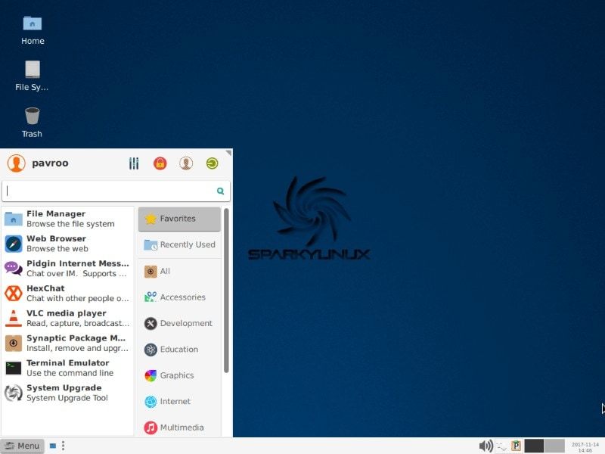This screenshot has height=454, width=605.
Task: Open Terminal Emulator
Action: [x=67, y=368]
